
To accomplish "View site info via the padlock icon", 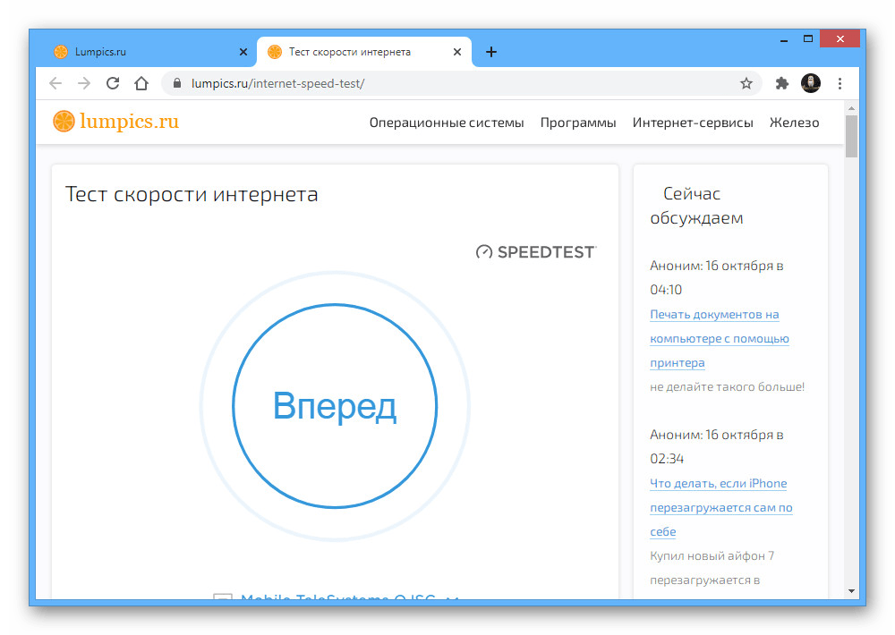I will pyautogui.click(x=177, y=83).
